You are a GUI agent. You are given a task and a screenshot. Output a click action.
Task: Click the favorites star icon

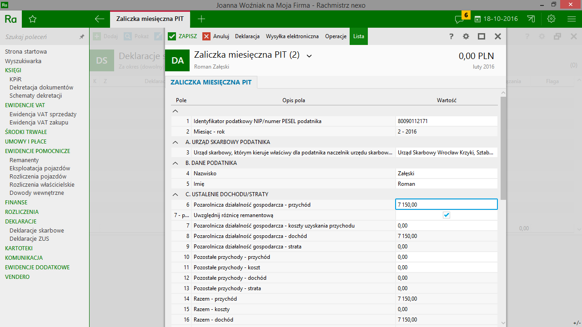point(32,19)
